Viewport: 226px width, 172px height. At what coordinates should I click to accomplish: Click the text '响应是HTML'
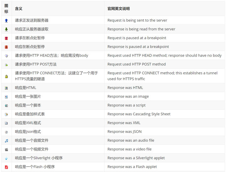pos(25,88)
